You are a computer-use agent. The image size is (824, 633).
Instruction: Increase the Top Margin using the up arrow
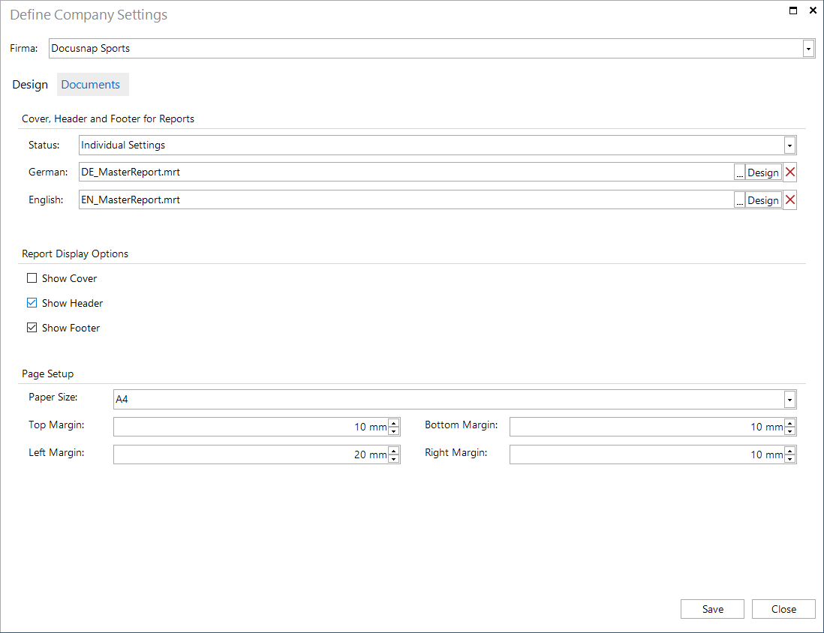point(394,423)
